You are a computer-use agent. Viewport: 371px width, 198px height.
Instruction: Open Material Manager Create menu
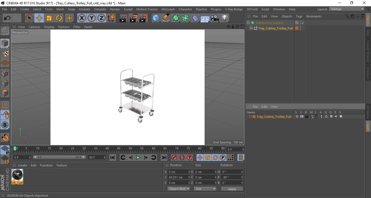point(22,165)
